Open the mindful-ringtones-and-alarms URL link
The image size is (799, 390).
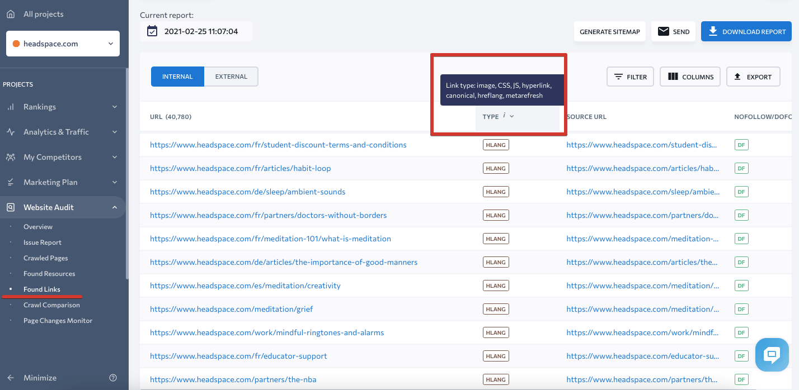click(267, 332)
